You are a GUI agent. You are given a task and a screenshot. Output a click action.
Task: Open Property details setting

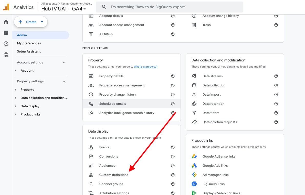131,76
